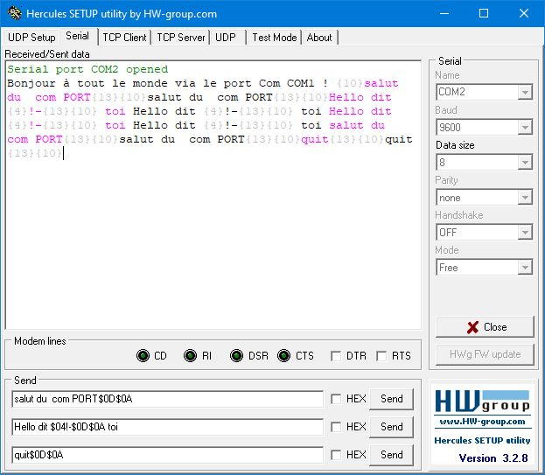Click the Hercules app icon in title bar
This screenshot has width=545, height=475.
click(x=13, y=14)
